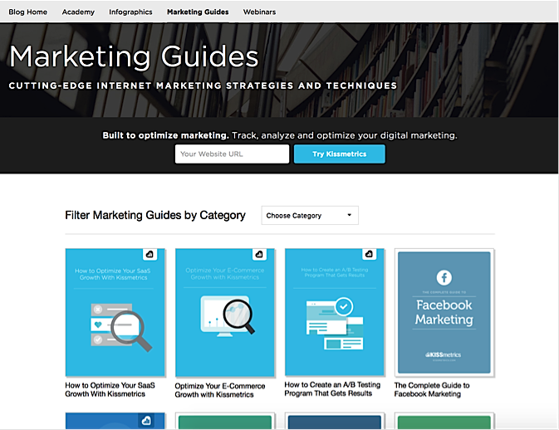Open the Choose Category dropdown
Image resolution: width=559 pixels, height=430 pixels.
coord(310,215)
